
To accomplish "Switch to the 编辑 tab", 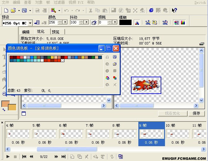I will coord(26,32).
